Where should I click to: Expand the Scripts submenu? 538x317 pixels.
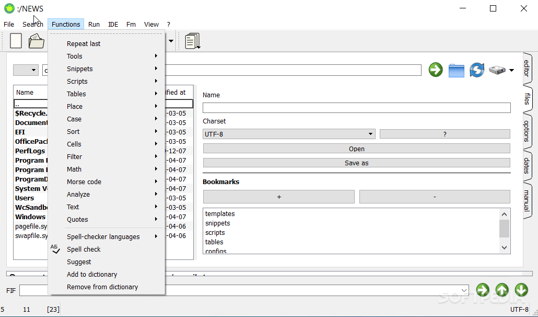107,82
